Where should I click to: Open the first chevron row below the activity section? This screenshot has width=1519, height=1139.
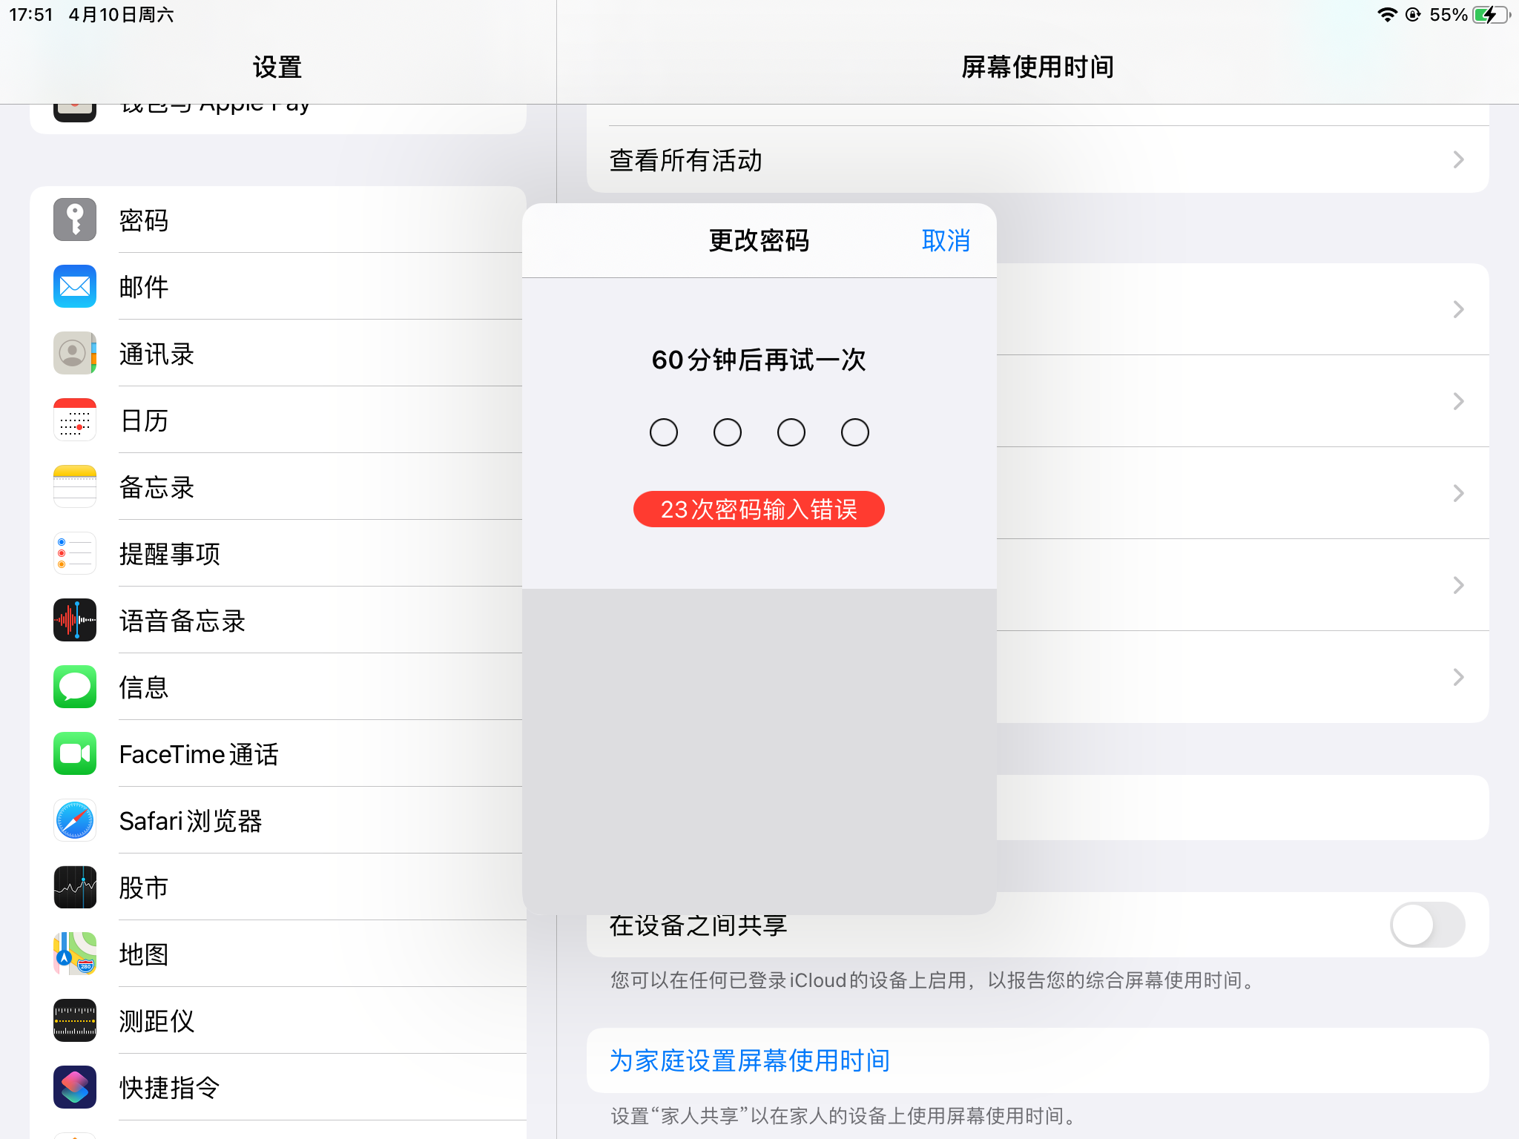[1458, 309]
